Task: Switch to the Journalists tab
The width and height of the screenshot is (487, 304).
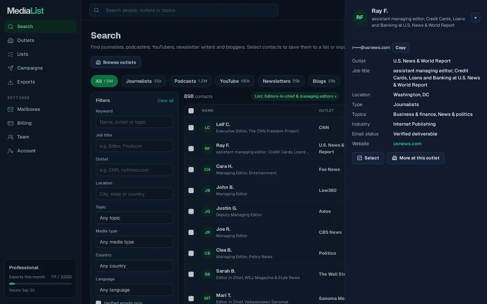Action: (144, 81)
